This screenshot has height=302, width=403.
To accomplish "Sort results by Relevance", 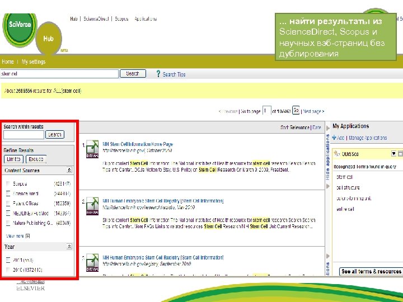I will coord(299,128).
